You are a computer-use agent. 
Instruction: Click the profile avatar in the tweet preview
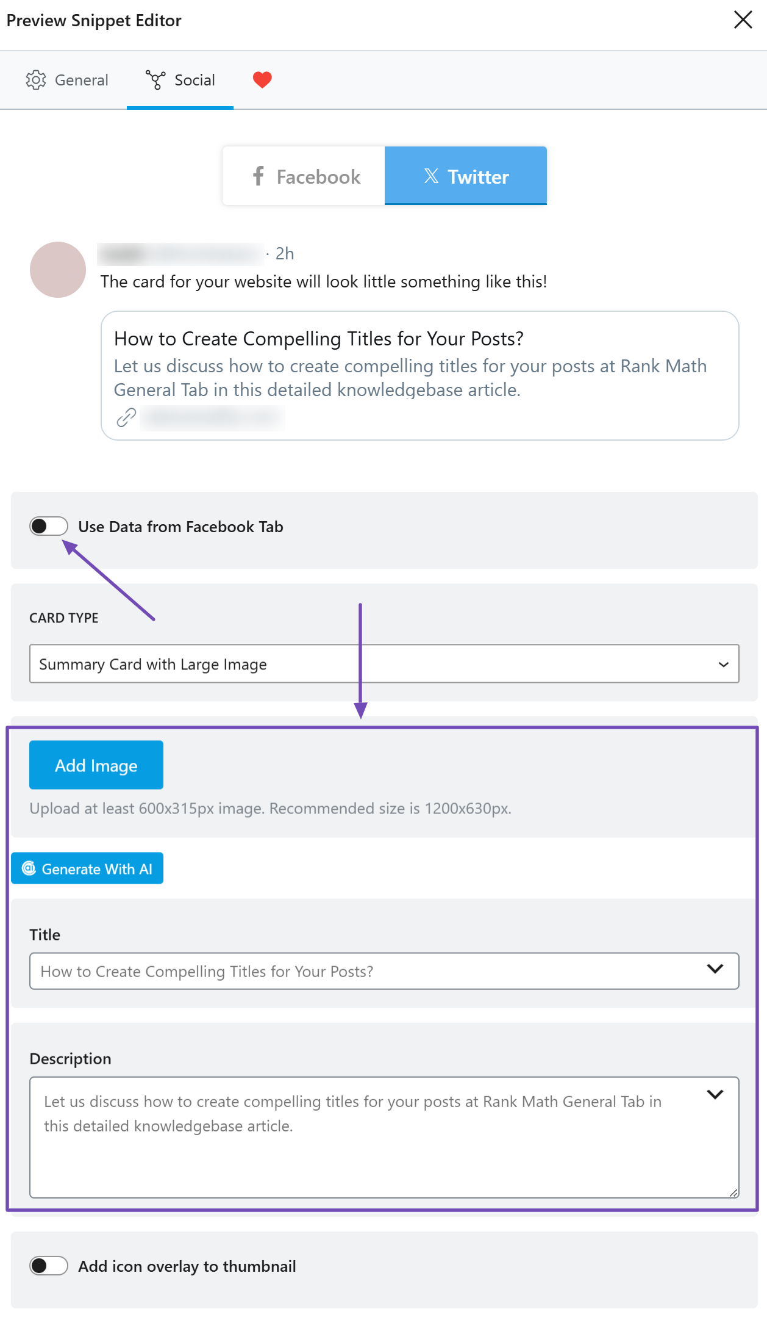pos(58,269)
